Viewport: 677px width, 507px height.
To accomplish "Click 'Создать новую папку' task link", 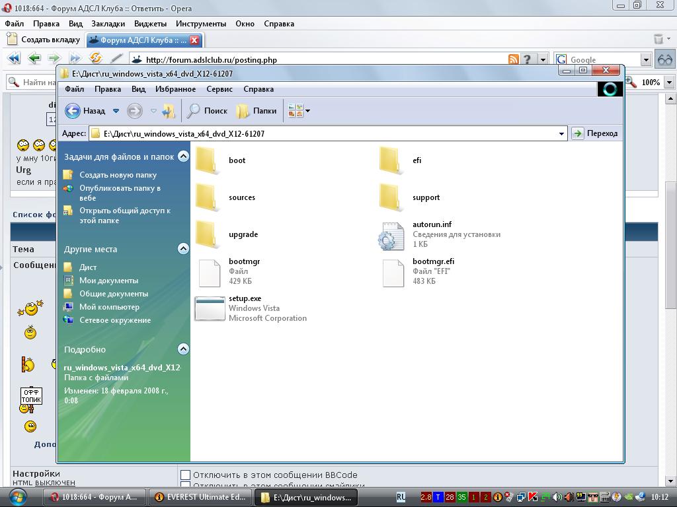I will [x=118, y=175].
